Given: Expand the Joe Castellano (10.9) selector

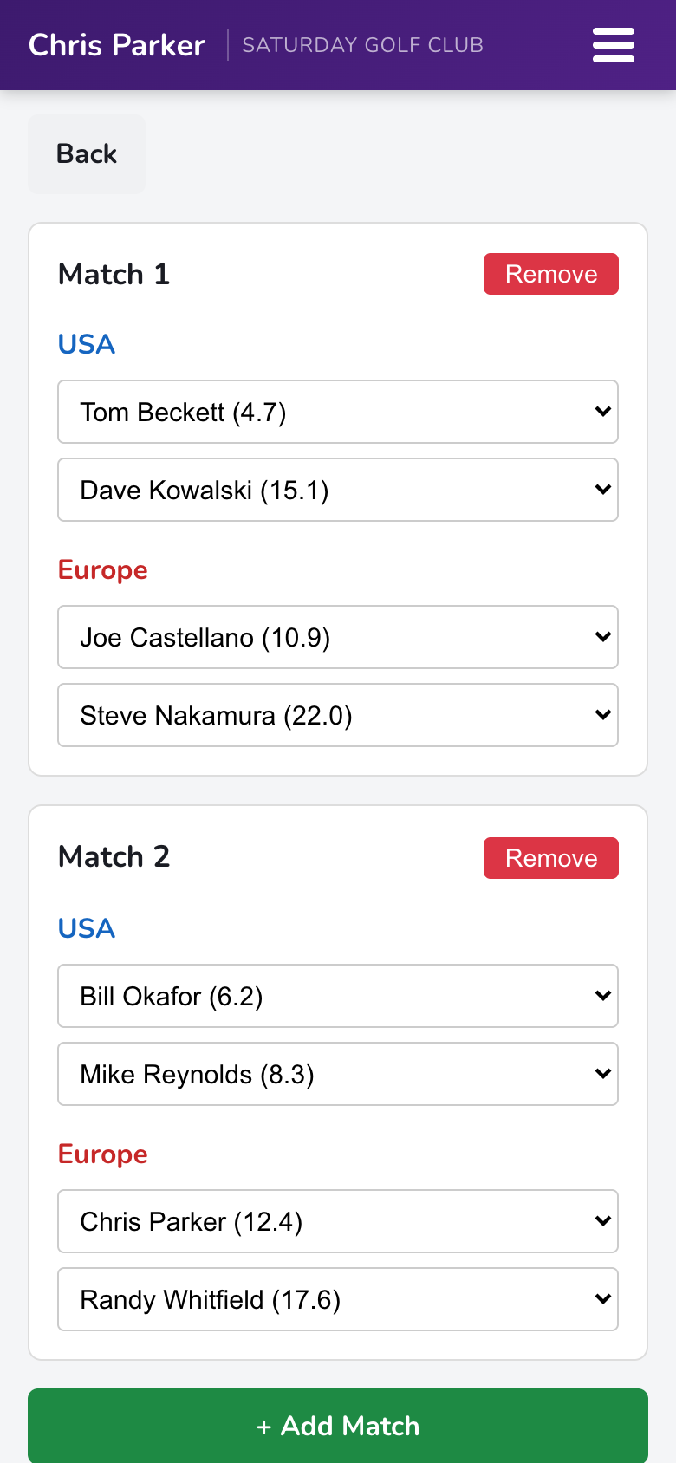Looking at the screenshot, I should click(338, 637).
